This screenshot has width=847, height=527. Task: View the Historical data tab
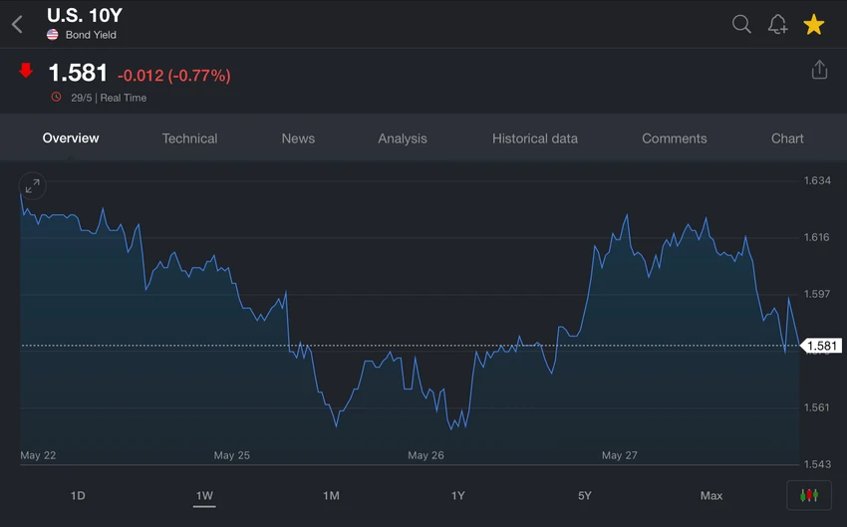(x=535, y=138)
